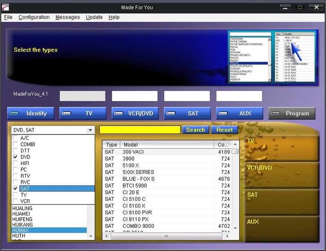Sort list by Model column header
Viewport: 326px width, 251px height.
coord(167,145)
